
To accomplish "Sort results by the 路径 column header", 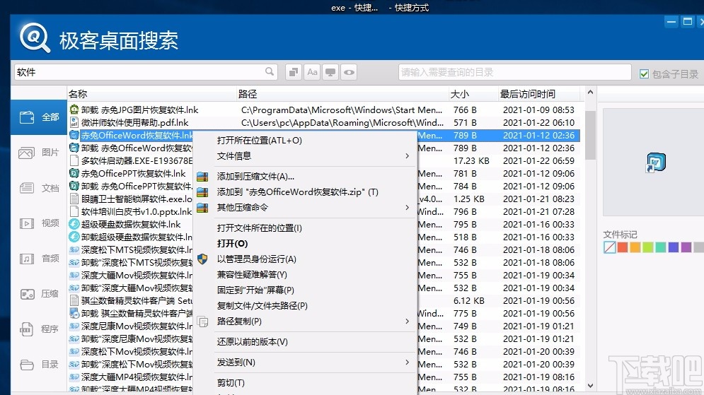I will [342, 94].
